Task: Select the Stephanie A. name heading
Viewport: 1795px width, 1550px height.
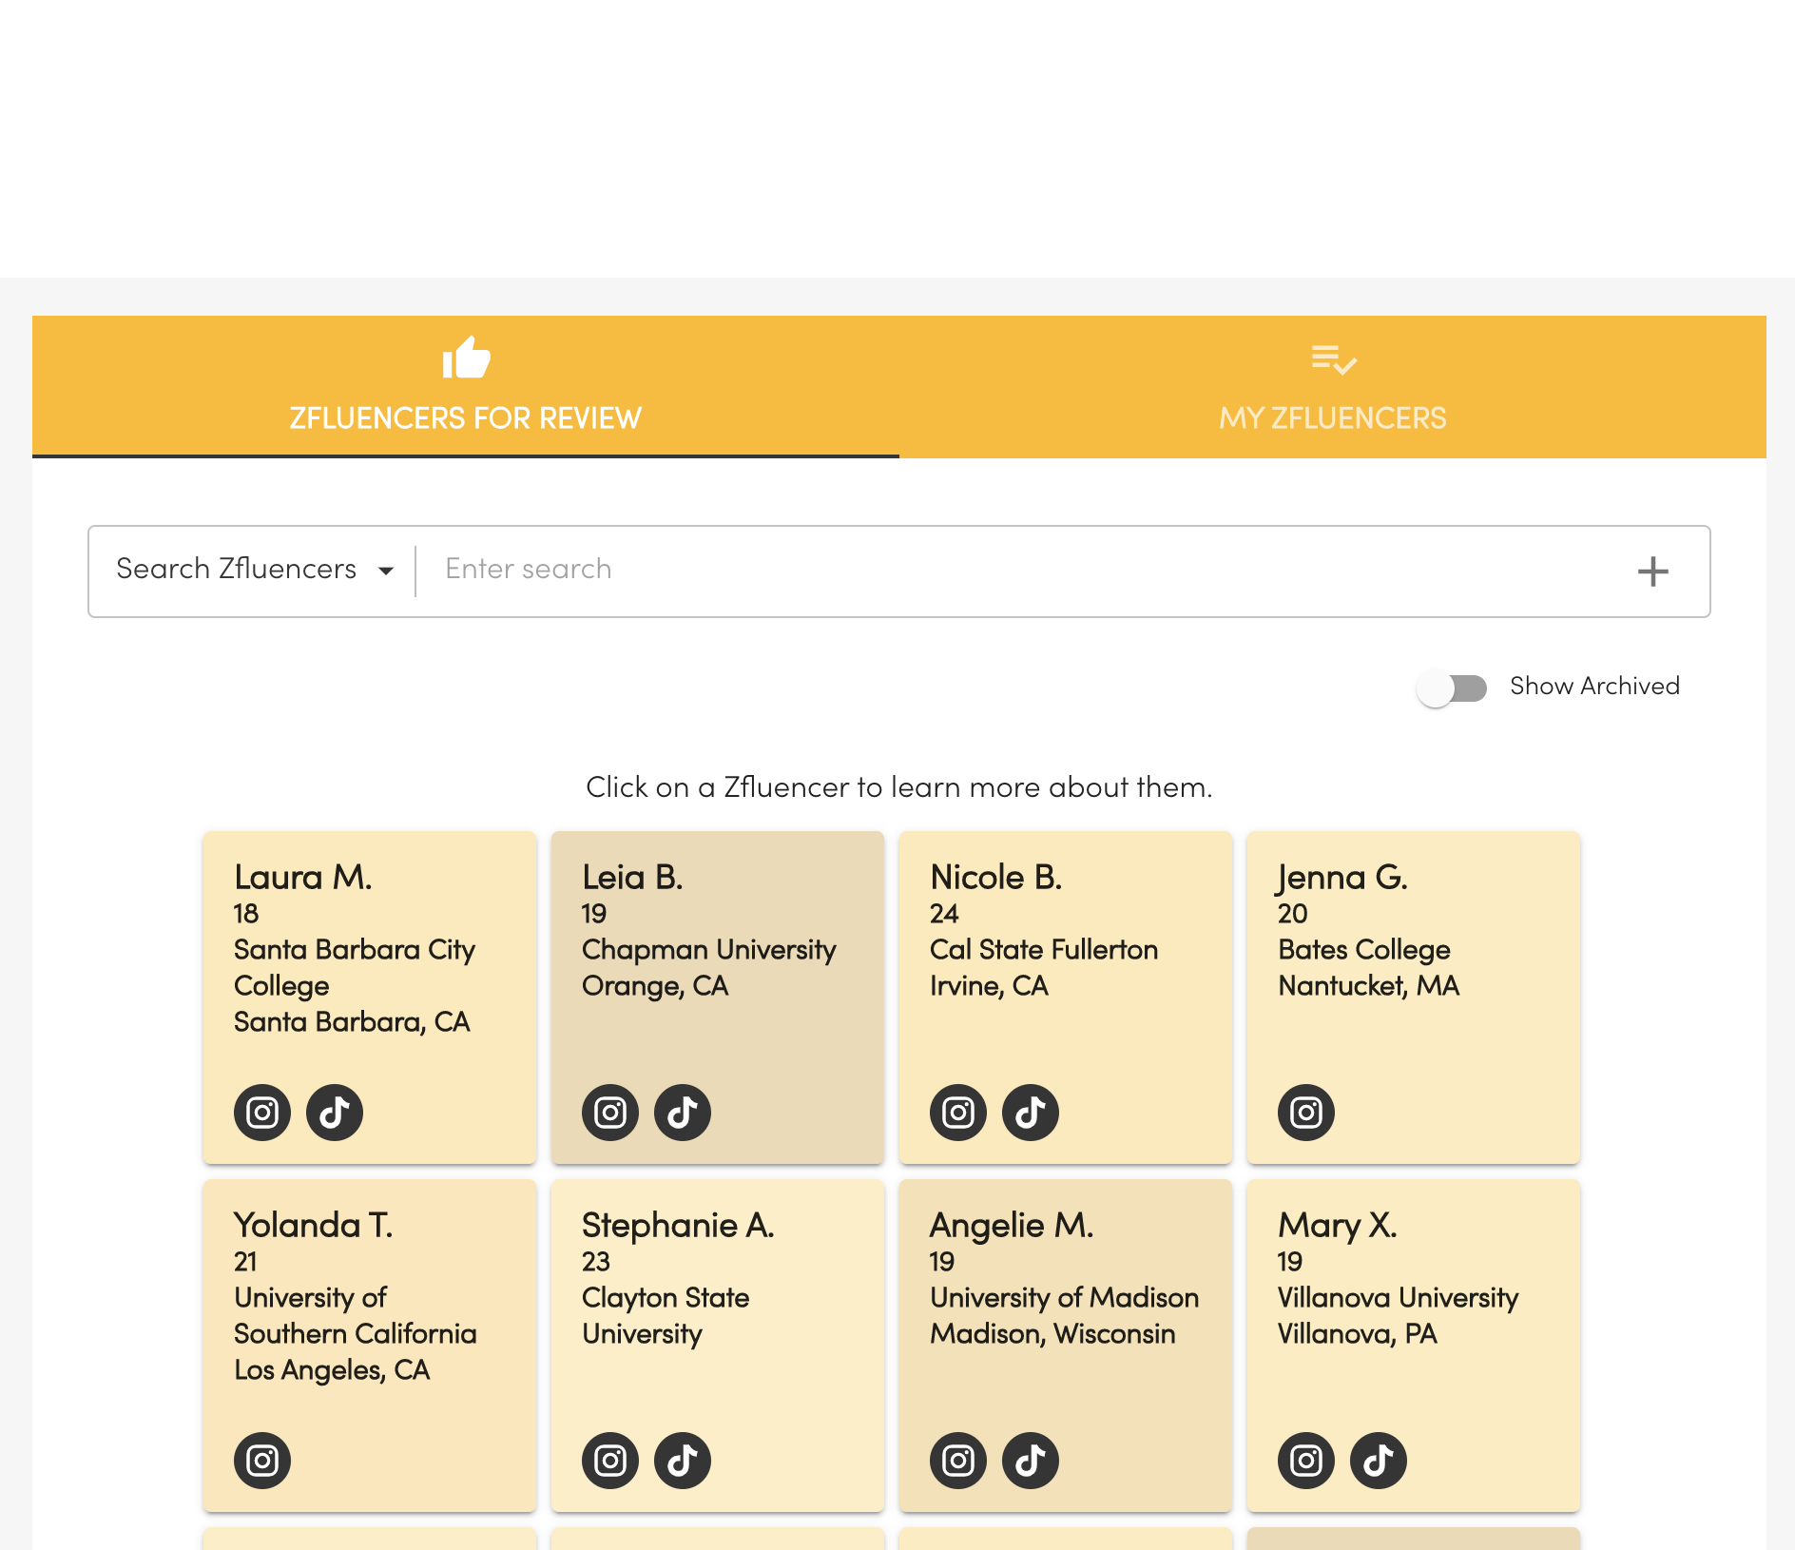Action: pos(678,1226)
